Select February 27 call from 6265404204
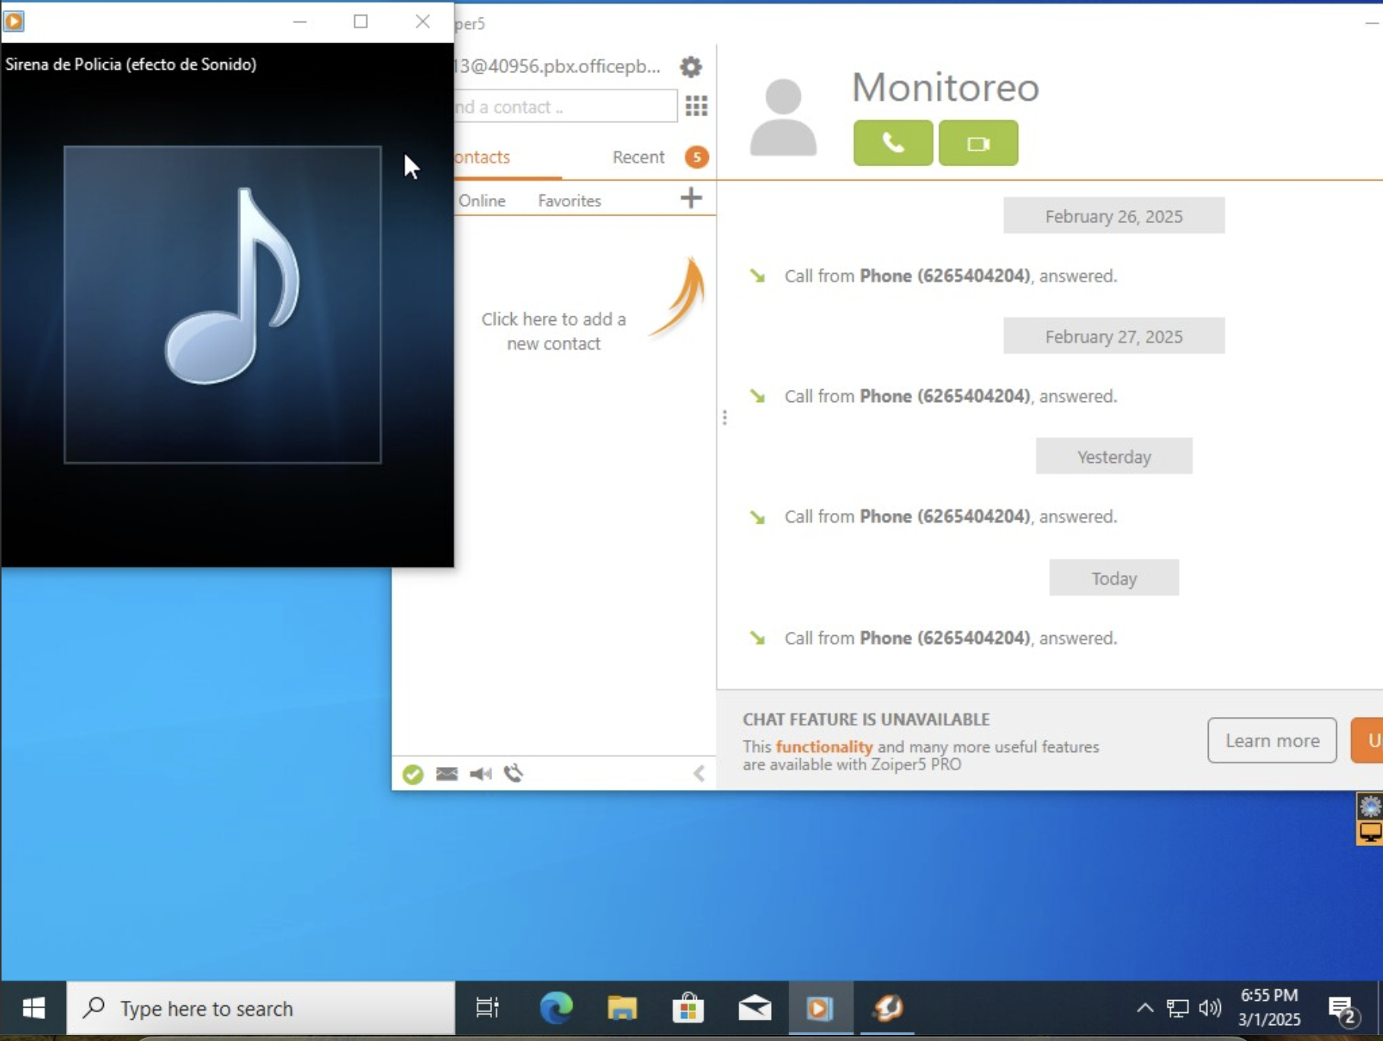Image resolution: width=1383 pixels, height=1041 pixels. (x=950, y=396)
